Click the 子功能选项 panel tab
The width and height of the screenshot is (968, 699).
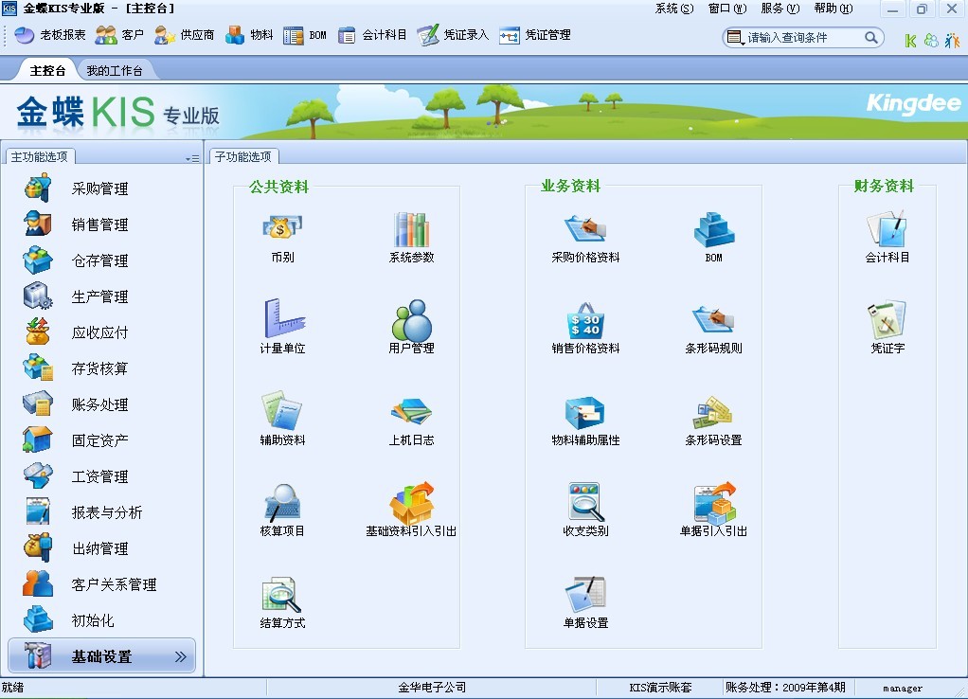tap(243, 157)
